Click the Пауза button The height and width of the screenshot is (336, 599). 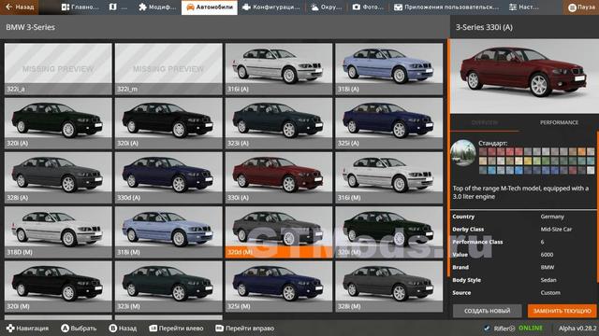(x=581, y=7)
